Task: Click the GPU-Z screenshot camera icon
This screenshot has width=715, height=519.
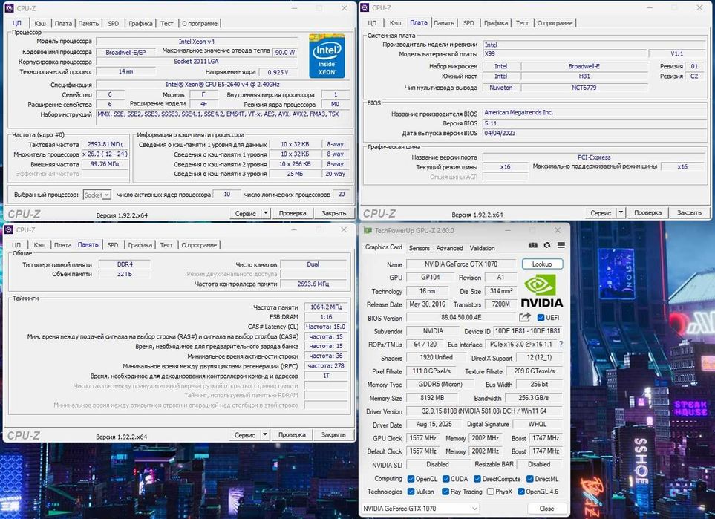Action: point(532,245)
